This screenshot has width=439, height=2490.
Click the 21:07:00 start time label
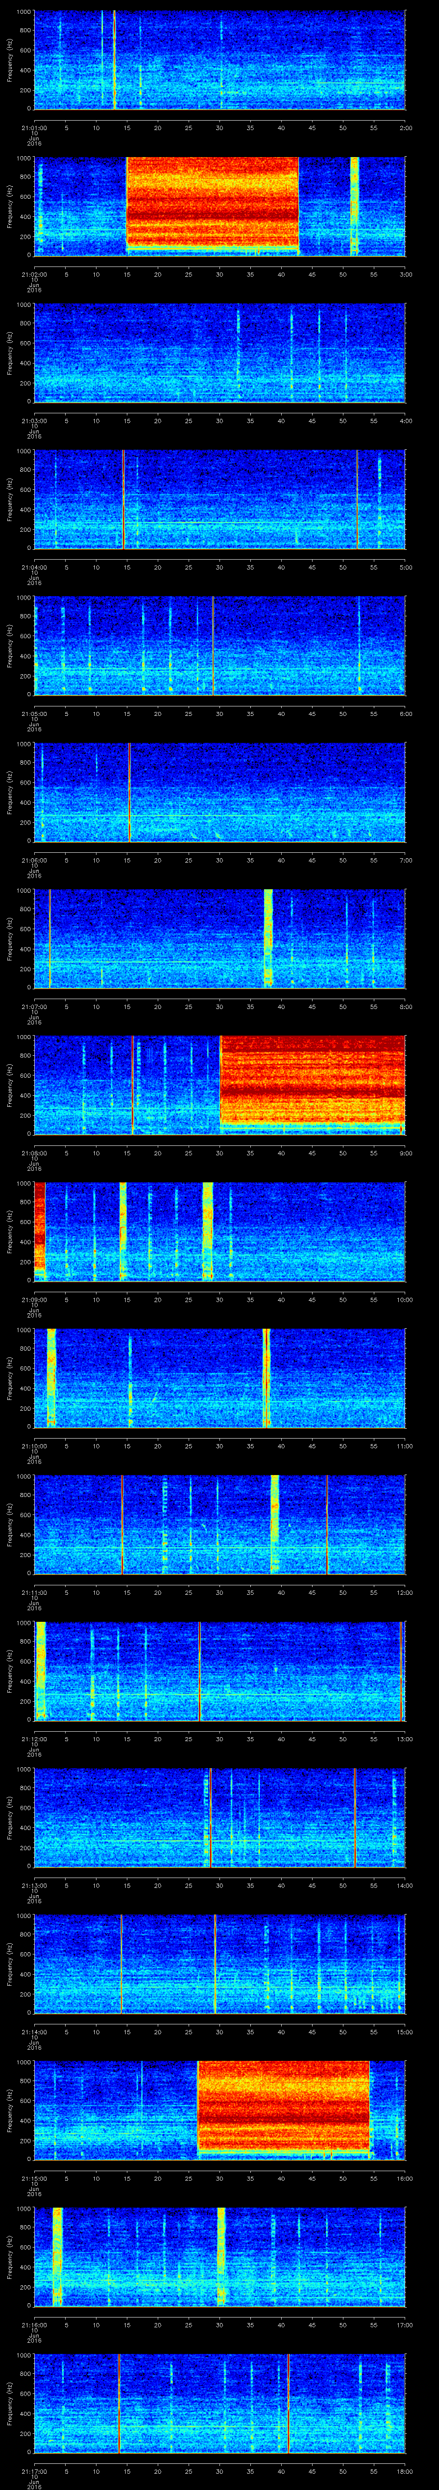(x=34, y=1006)
